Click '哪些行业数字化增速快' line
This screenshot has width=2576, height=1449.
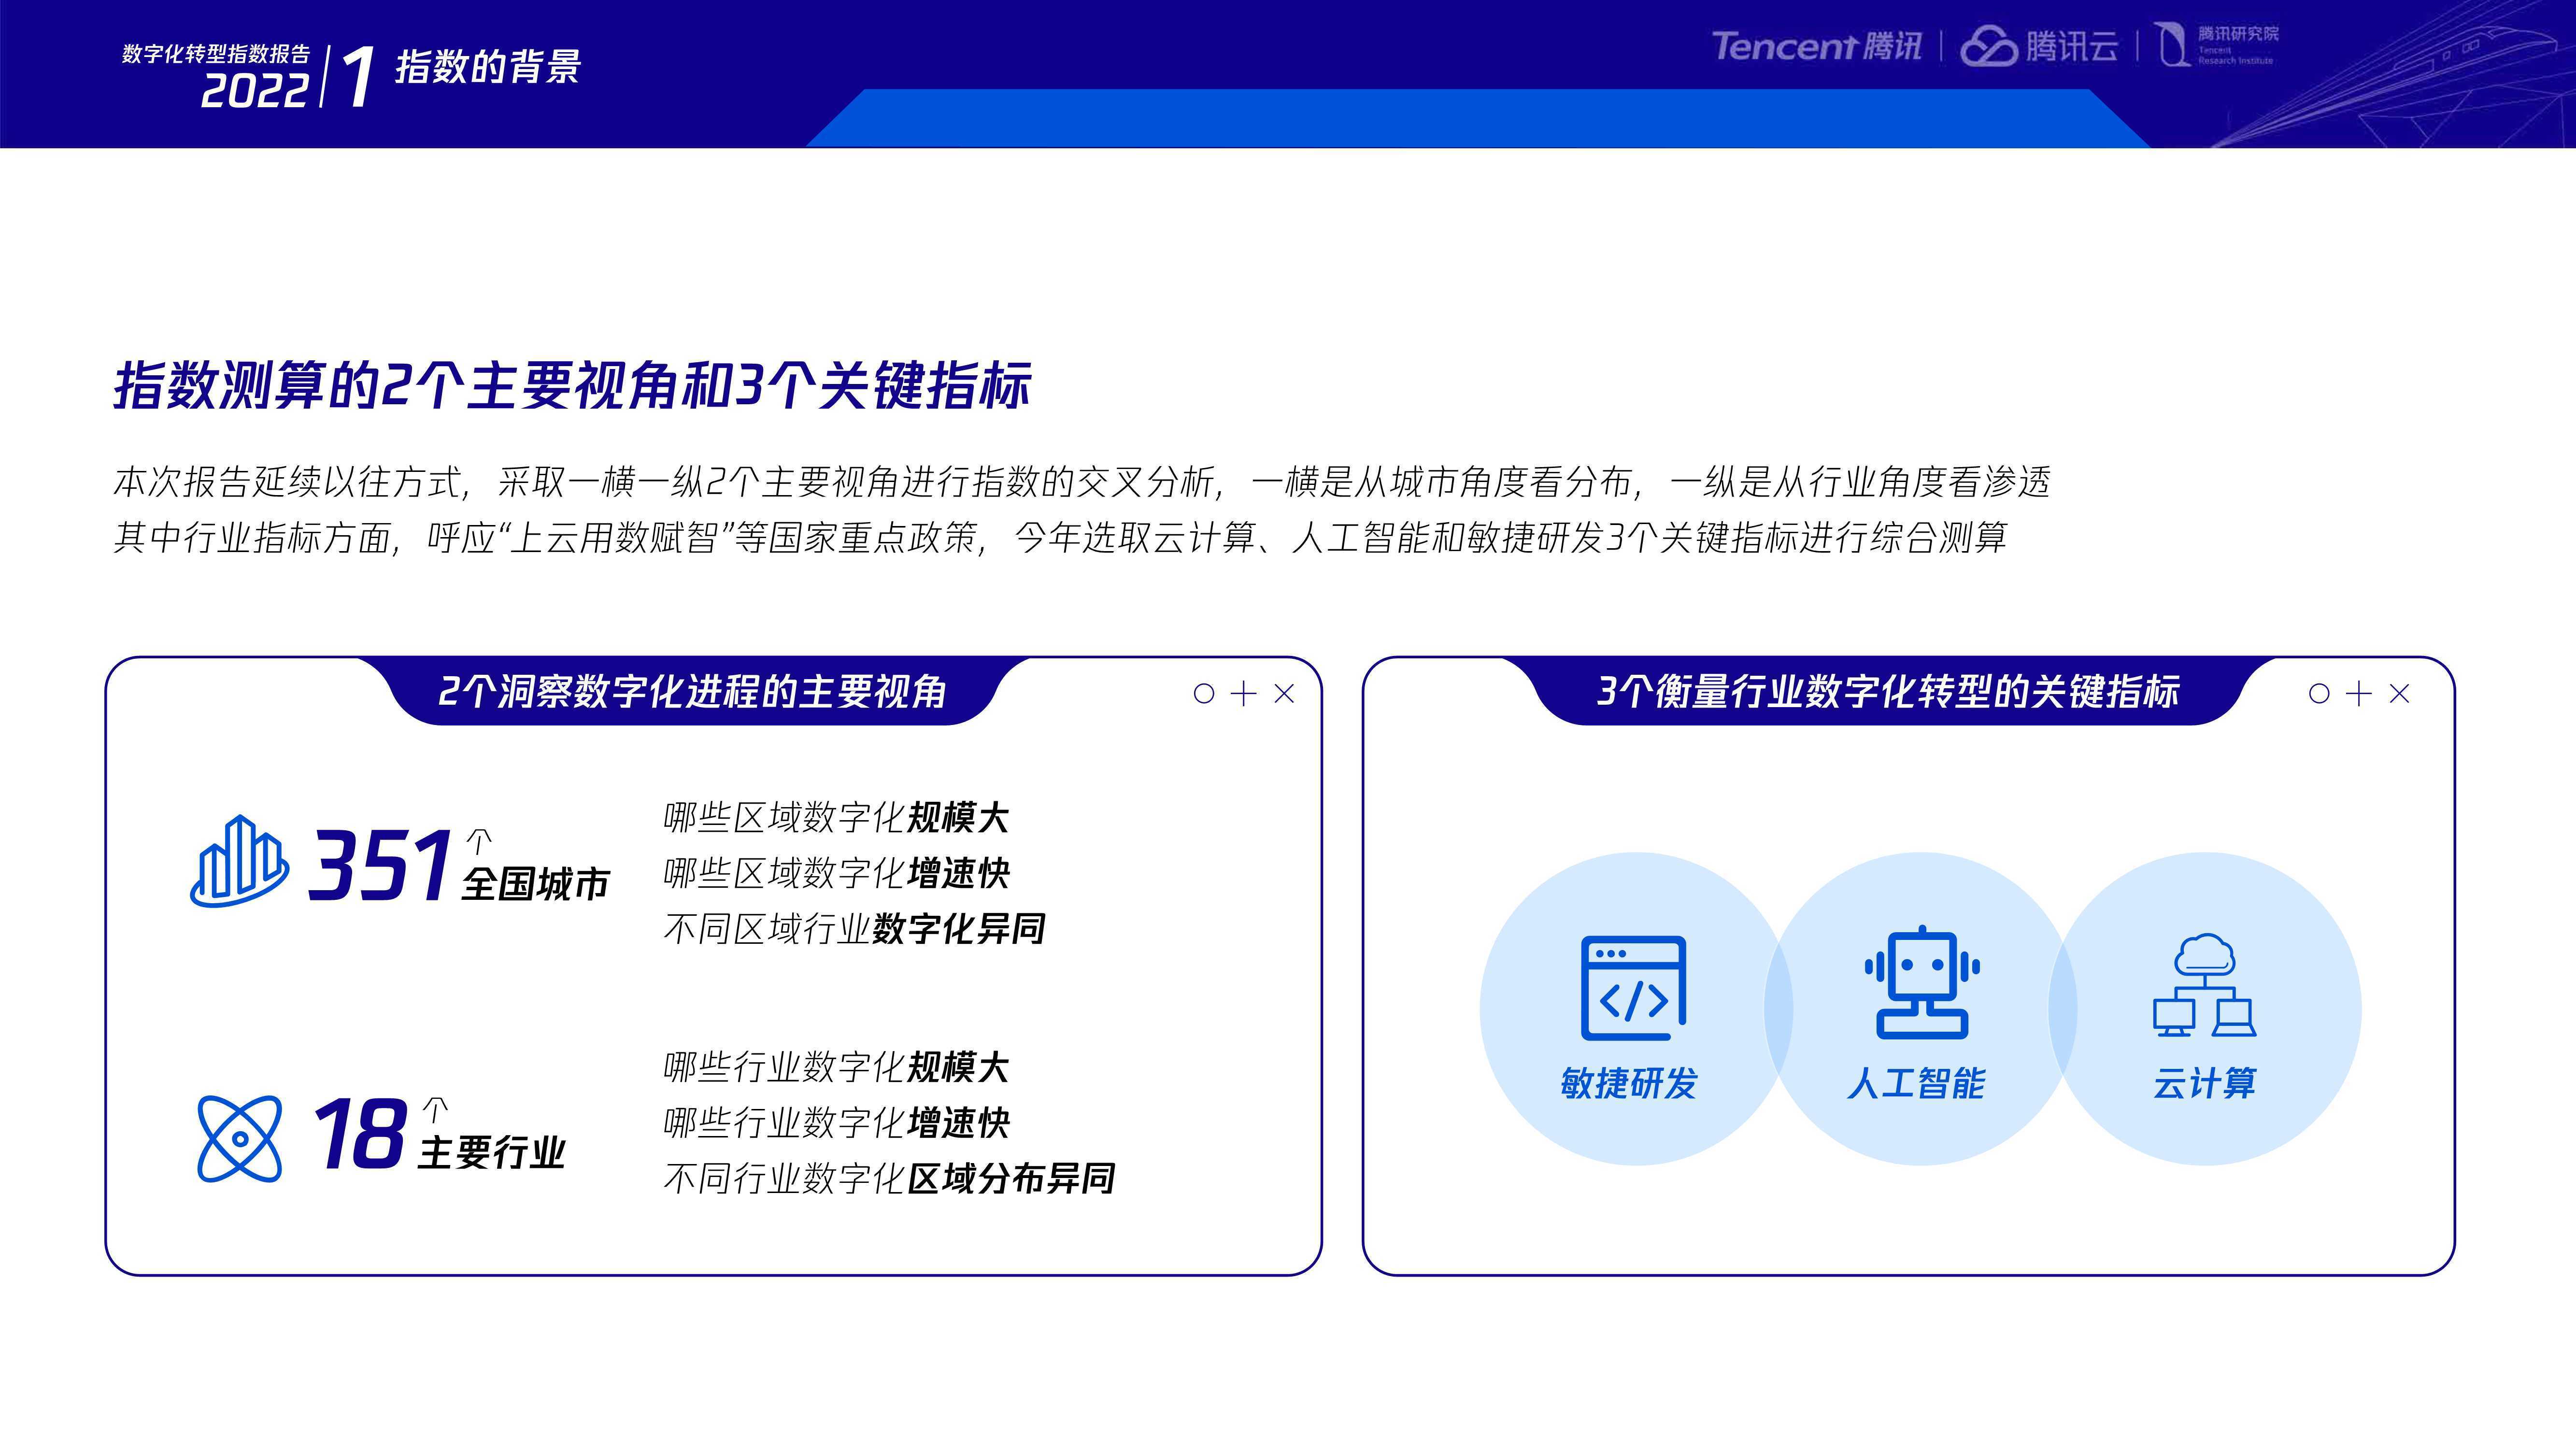(836, 1123)
